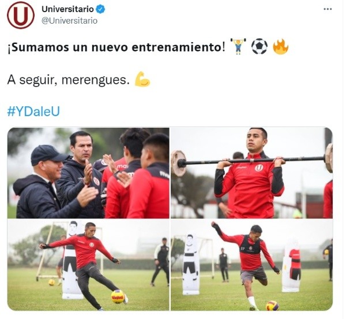Click the yellow soccer ball being kicked
This screenshot has width=346, height=319.
[x=118, y=296]
